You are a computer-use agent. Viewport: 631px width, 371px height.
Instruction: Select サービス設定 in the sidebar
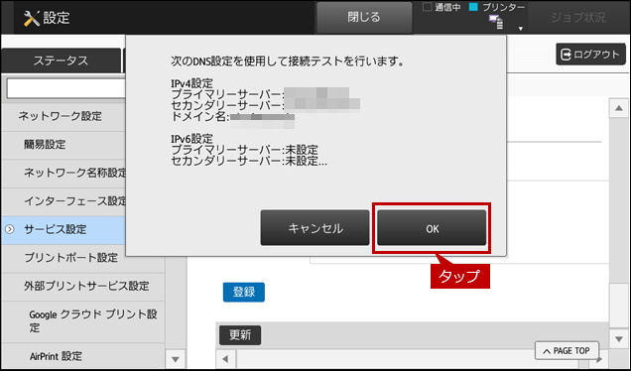tap(63, 230)
